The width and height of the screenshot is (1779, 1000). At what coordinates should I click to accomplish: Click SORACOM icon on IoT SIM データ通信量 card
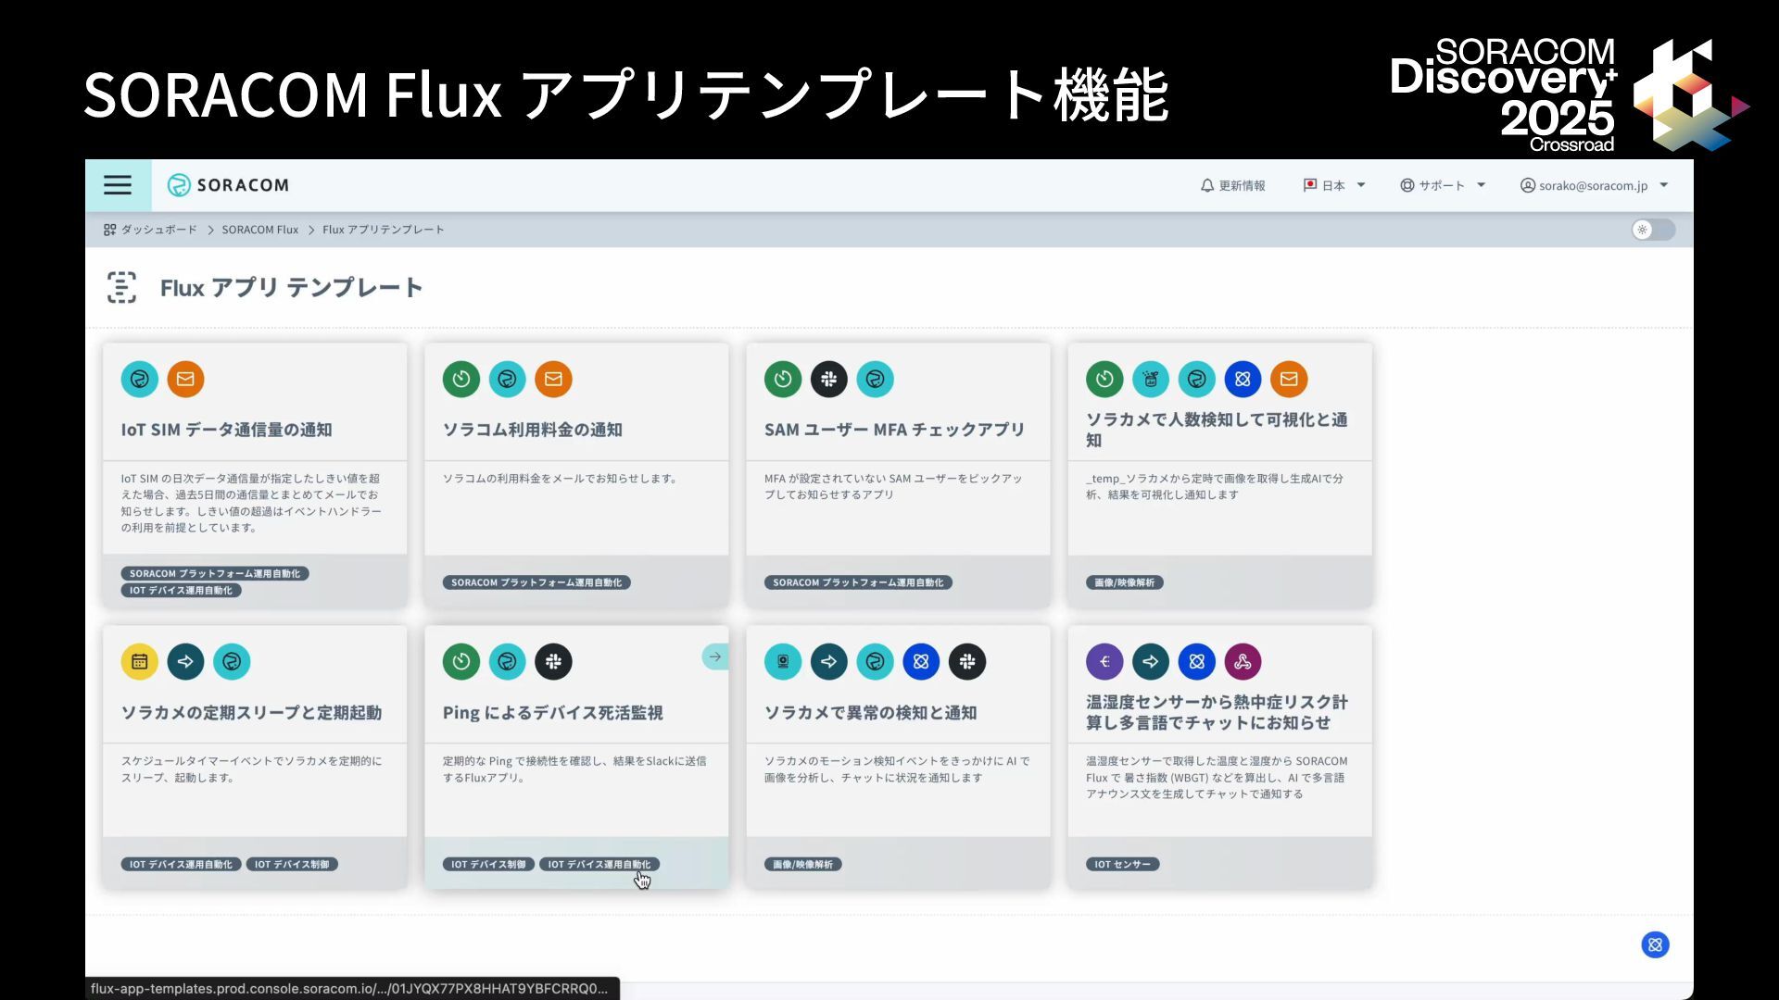(x=140, y=379)
